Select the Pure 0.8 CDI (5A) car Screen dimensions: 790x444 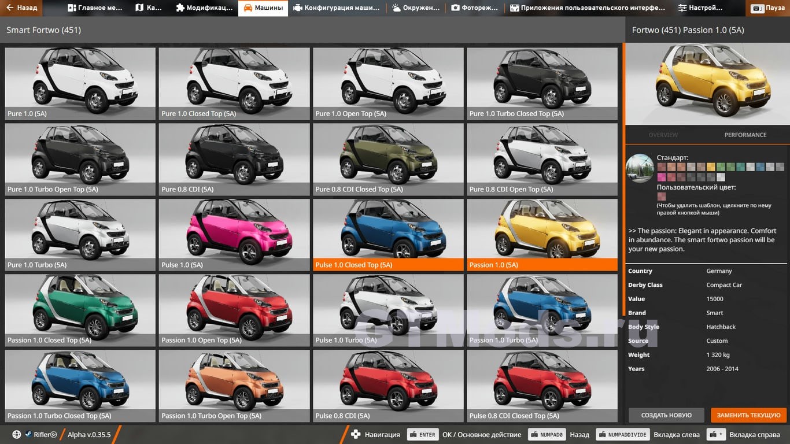(x=234, y=159)
